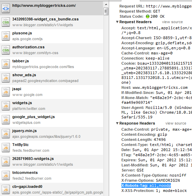Click the X-Frame-Options: SAMEORIGIN header
Viewport: 192px width, 196px height.
point(150,180)
